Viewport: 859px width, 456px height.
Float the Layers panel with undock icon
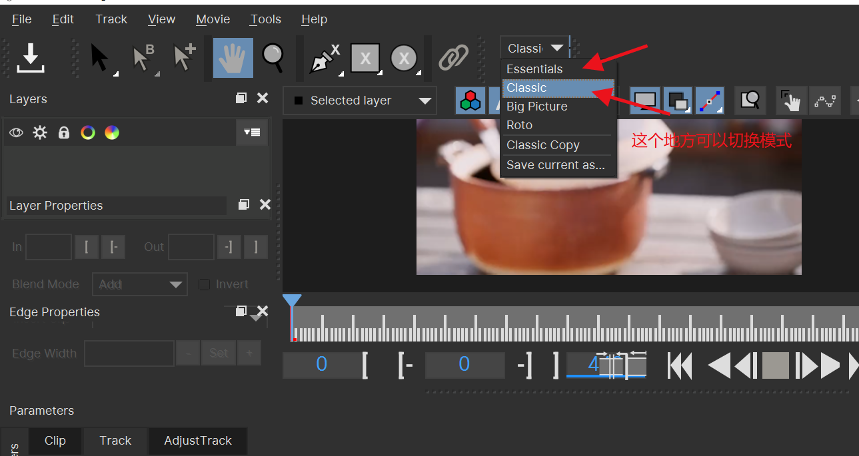click(241, 99)
